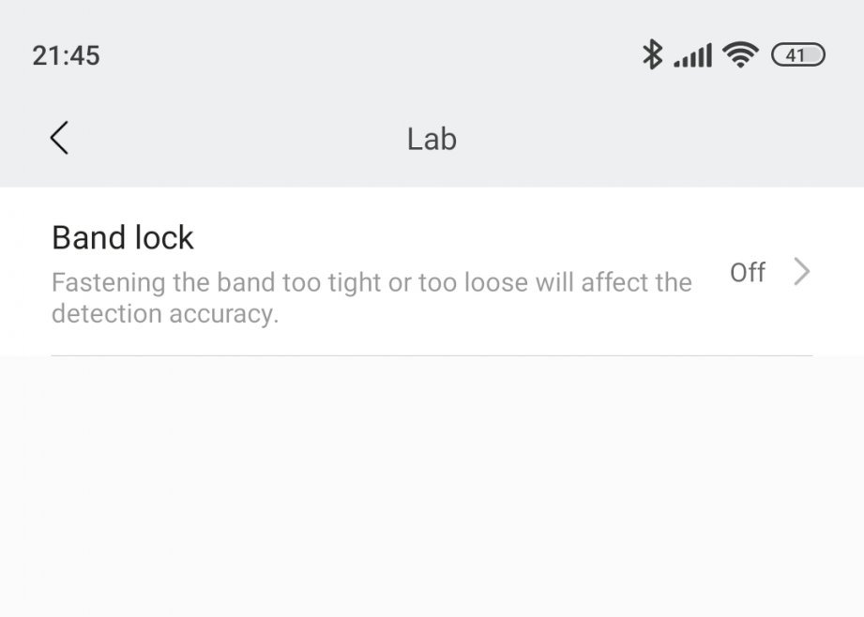This screenshot has width=864, height=617.
Task: Click header space between back arrow and Lab
Action: pyautogui.click(x=235, y=139)
